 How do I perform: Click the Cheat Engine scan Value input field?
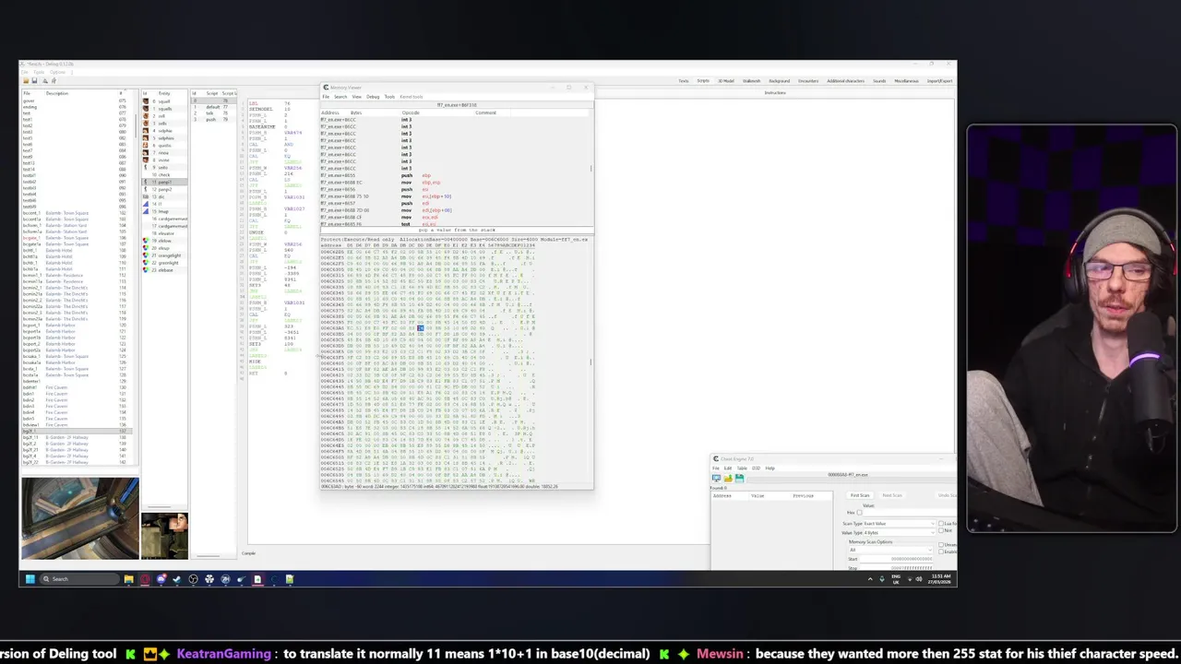point(909,513)
